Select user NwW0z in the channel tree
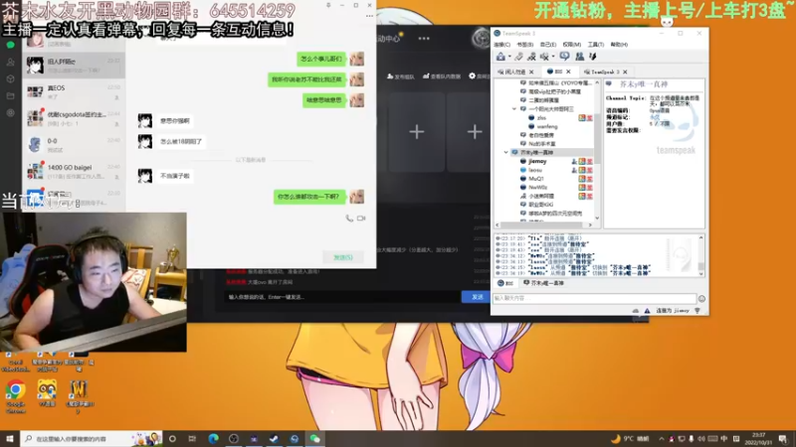Viewport: 796px width, 447px height. pyautogui.click(x=537, y=187)
